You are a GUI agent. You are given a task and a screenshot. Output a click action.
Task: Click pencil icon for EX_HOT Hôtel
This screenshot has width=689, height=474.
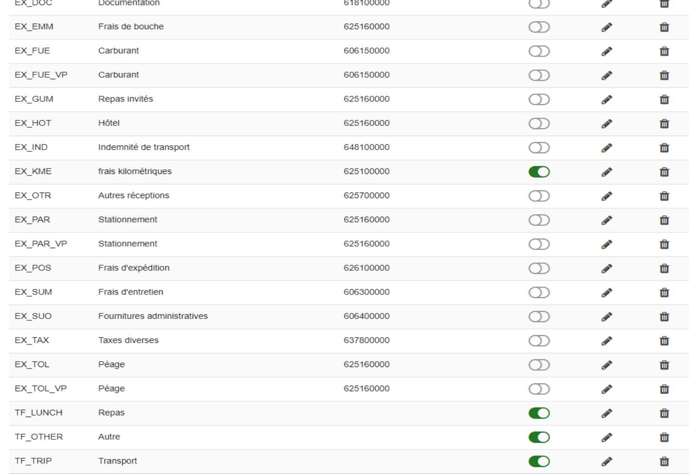607,124
